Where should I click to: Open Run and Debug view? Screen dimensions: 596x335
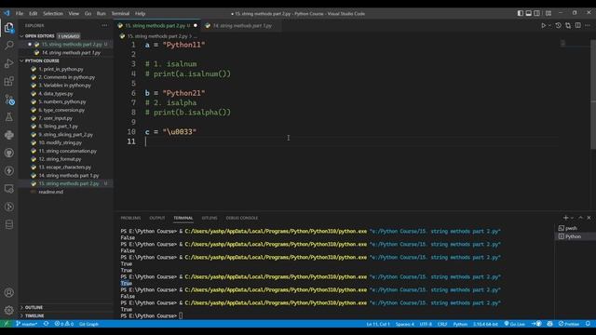[x=8, y=63]
